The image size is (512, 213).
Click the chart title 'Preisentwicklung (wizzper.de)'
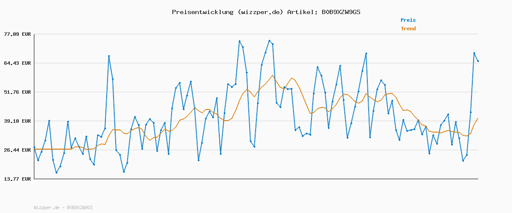pos(227,12)
